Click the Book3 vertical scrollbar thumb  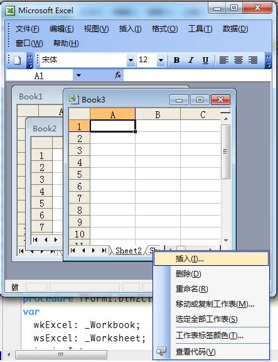coord(226,151)
